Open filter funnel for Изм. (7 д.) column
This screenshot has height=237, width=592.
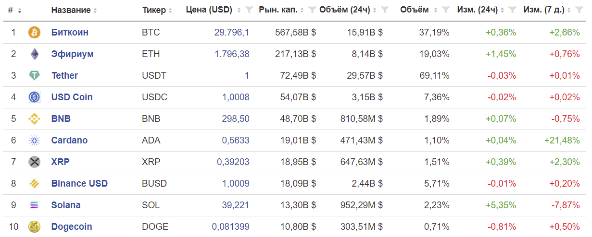(580, 9)
